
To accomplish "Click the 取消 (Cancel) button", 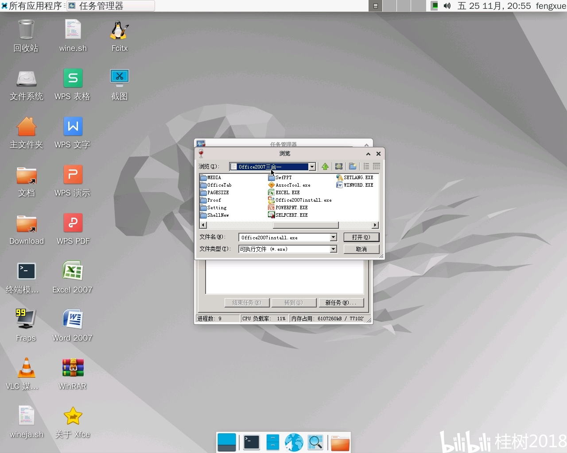I will (x=361, y=250).
